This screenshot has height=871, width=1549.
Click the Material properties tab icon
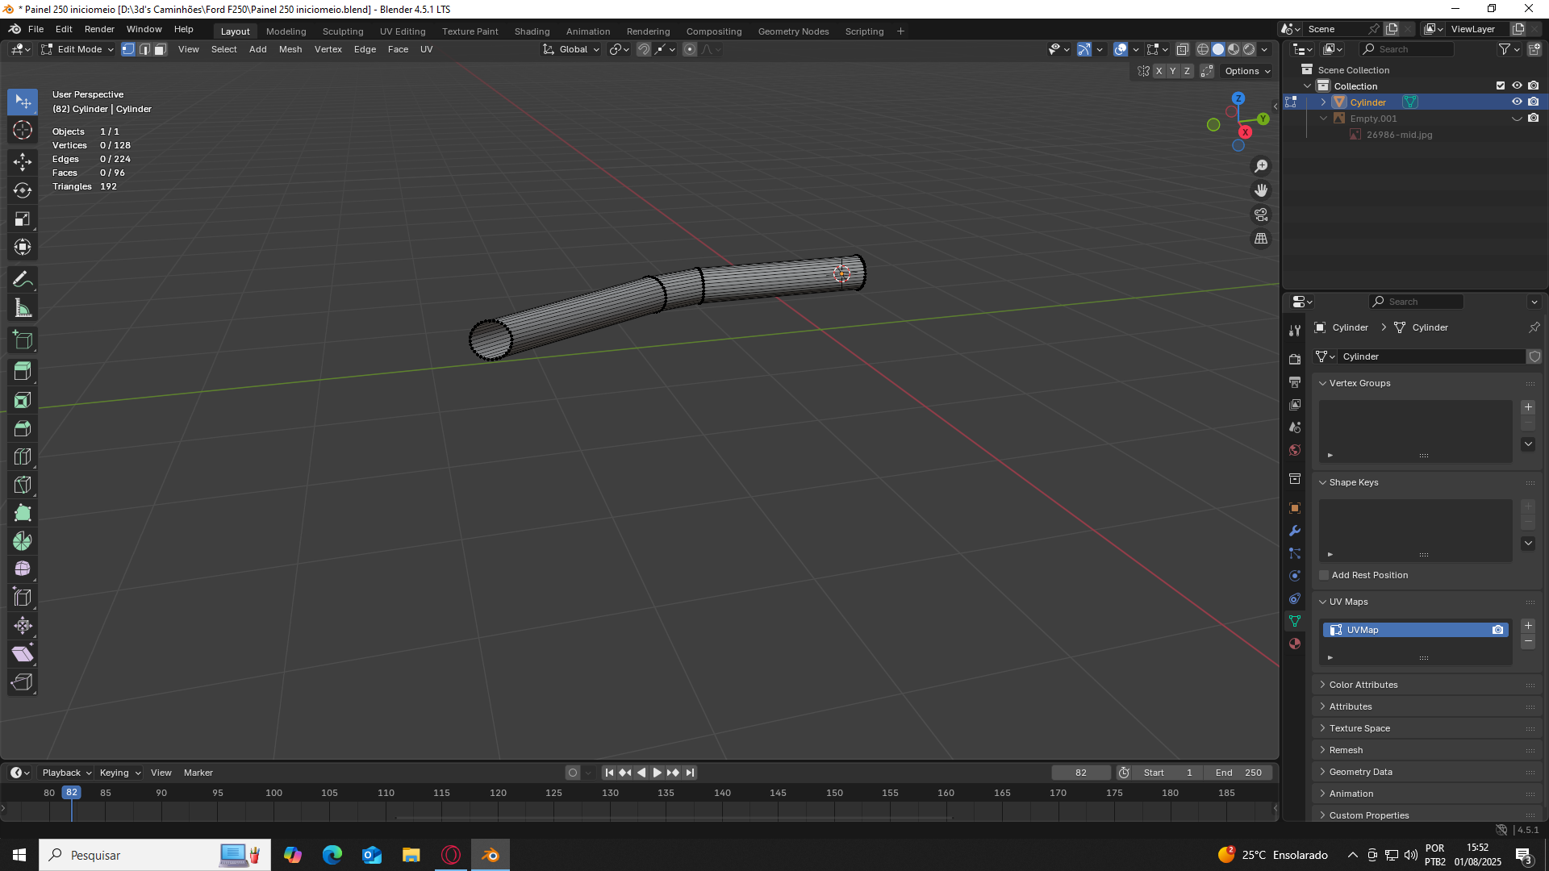(x=1295, y=644)
